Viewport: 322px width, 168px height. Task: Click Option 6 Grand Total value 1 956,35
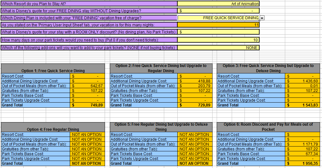pyautogui.click(x=302, y=164)
